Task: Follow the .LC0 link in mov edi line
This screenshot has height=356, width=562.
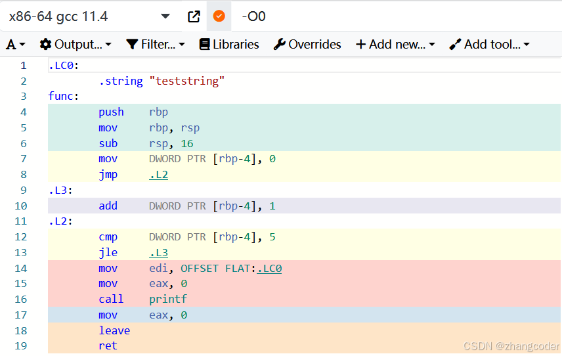Action: tap(269, 269)
